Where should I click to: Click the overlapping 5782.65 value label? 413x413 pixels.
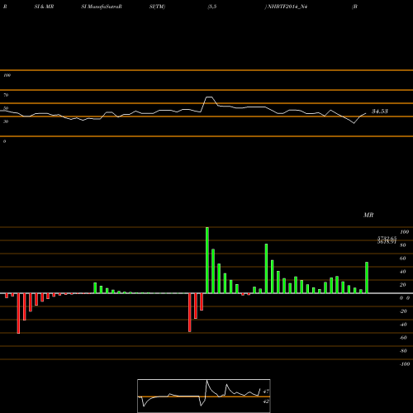click(387, 238)
